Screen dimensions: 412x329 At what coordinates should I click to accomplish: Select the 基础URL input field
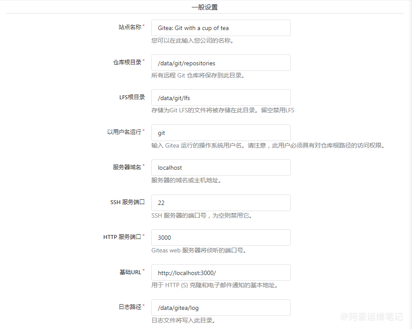[x=220, y=273]
